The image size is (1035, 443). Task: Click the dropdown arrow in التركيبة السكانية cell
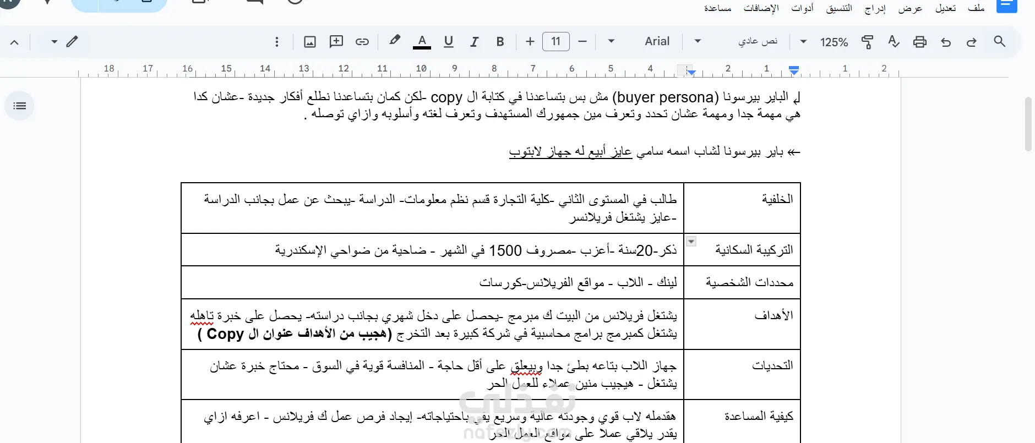(691, 241)
